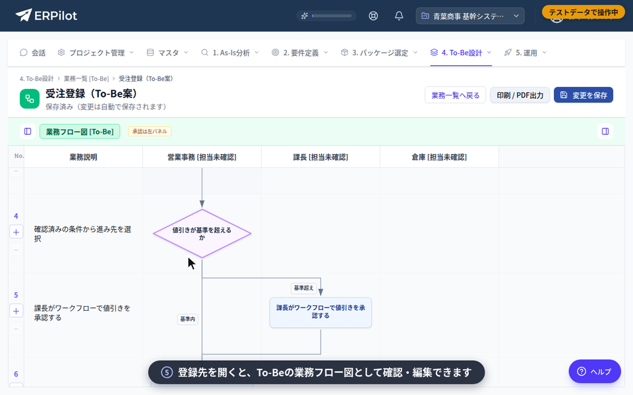Click 変更を保存 button
The height and width of the screenshot is (395, 633).
[584, 95]
